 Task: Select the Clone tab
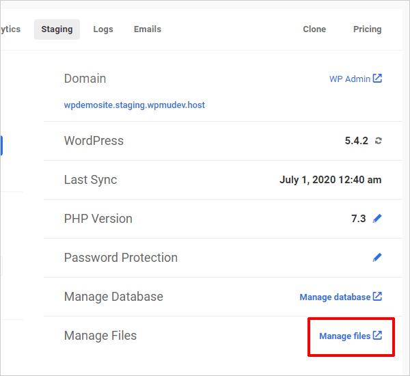coord(314,29)
